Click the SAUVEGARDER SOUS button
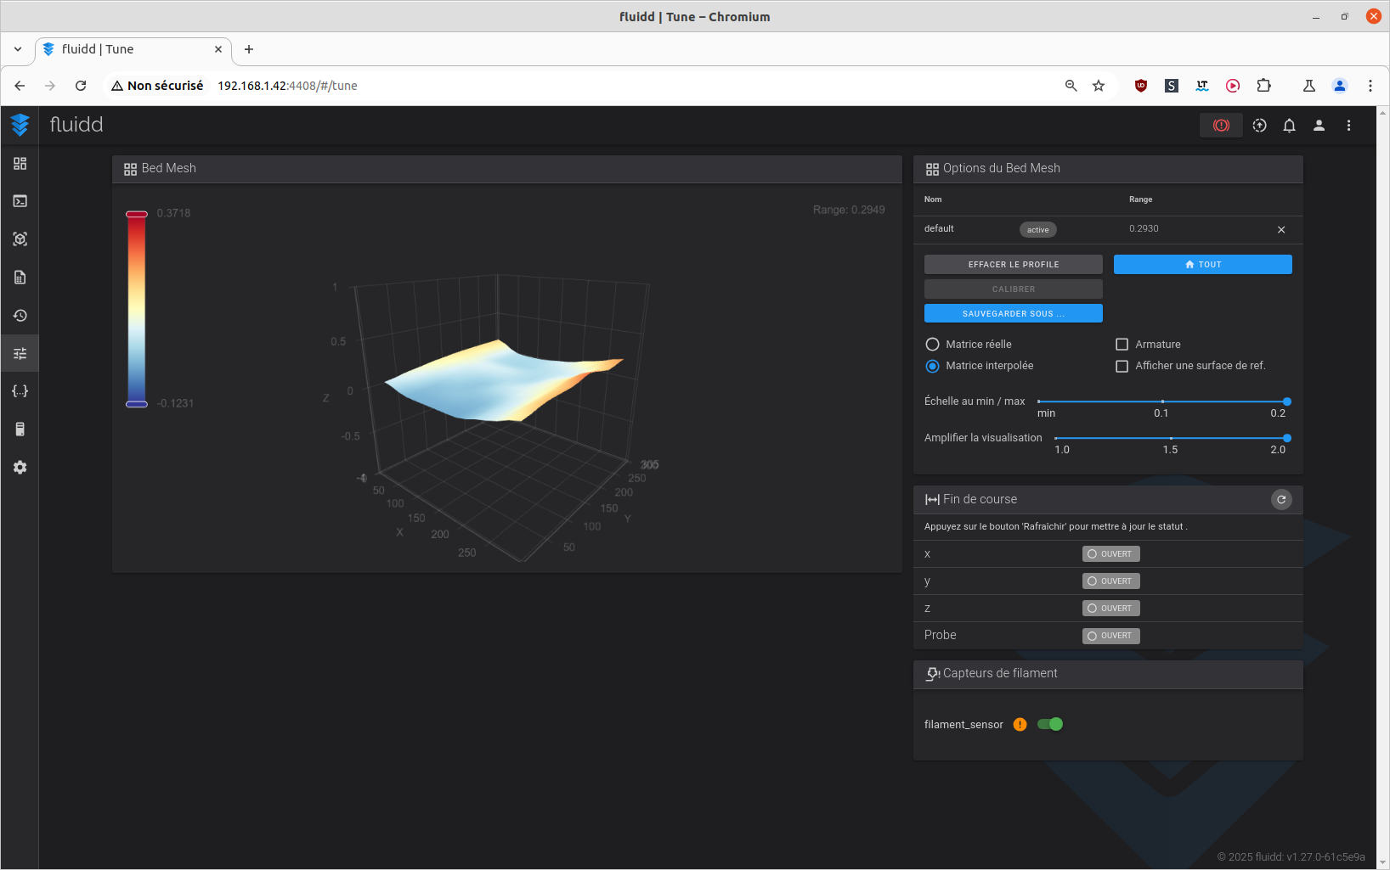The width and height of the screenshot is (1390, 870). click(1013, 313)
